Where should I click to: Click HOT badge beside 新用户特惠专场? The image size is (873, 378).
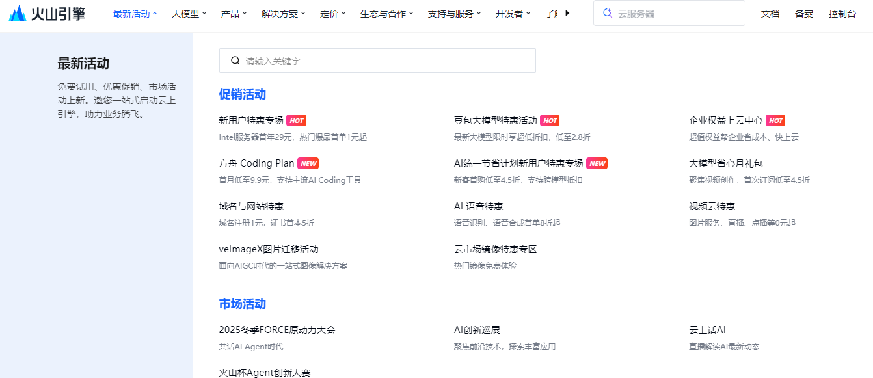point(296,120)
